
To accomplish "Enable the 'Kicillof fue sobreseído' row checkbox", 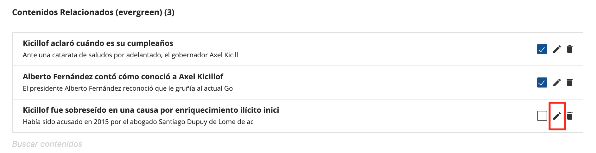I will [542, 116].
